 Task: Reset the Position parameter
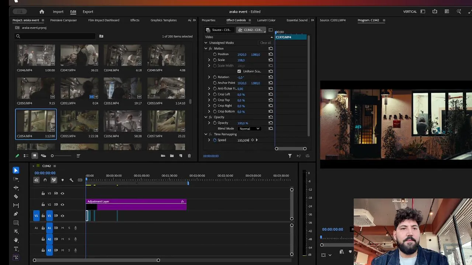point(271,54)
